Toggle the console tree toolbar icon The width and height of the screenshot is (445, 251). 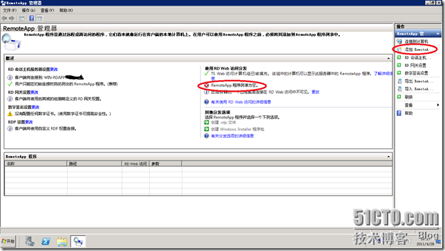click(x=22, y=19)
